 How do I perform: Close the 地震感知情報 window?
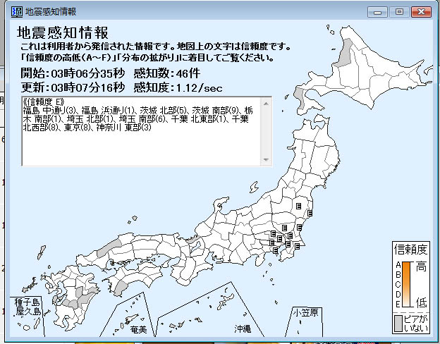pos(421,12)
